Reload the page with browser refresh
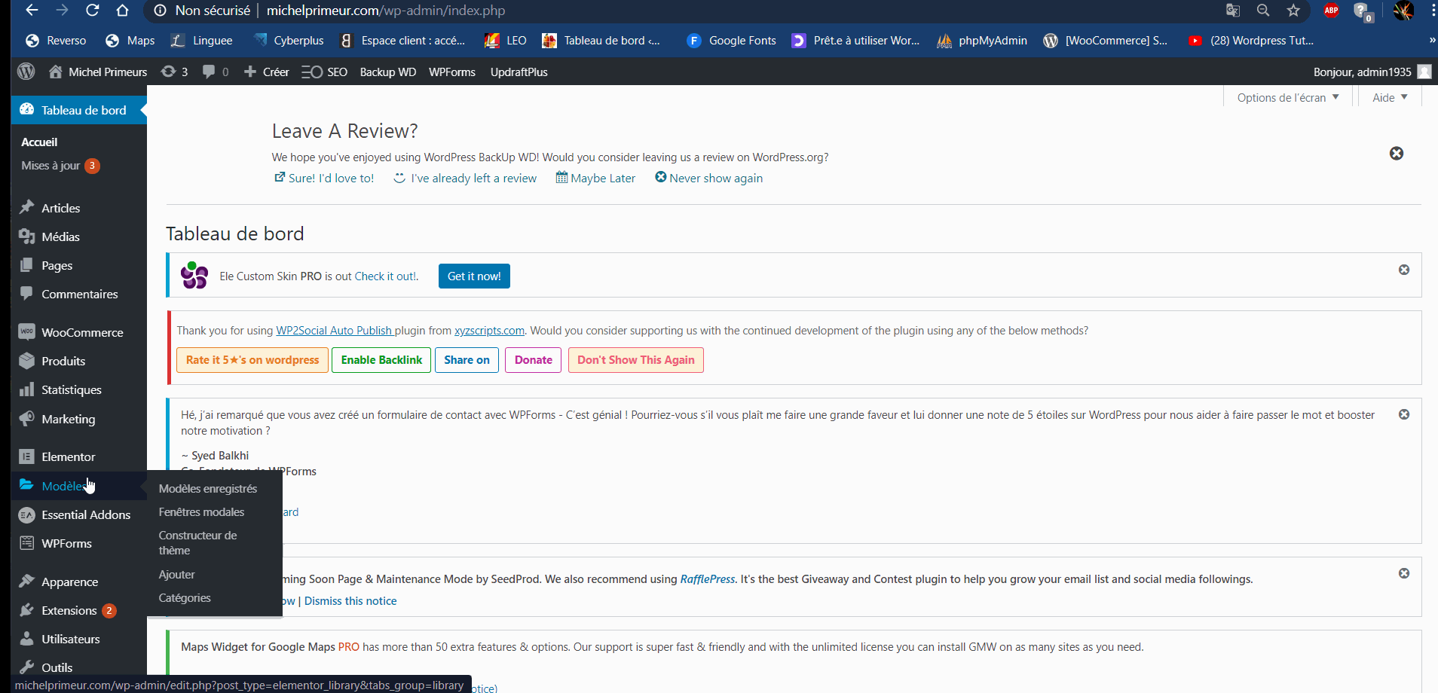The width and height of the screenshot is (1438, 693). pyautogui.click(x=92, y=11)
